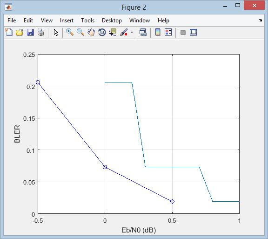
Task: Click the Brush data tool icon
Action: pos(124,32)
